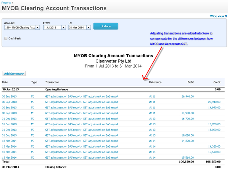
Task: Click the Add Summary button
Action: click(14, 74)
